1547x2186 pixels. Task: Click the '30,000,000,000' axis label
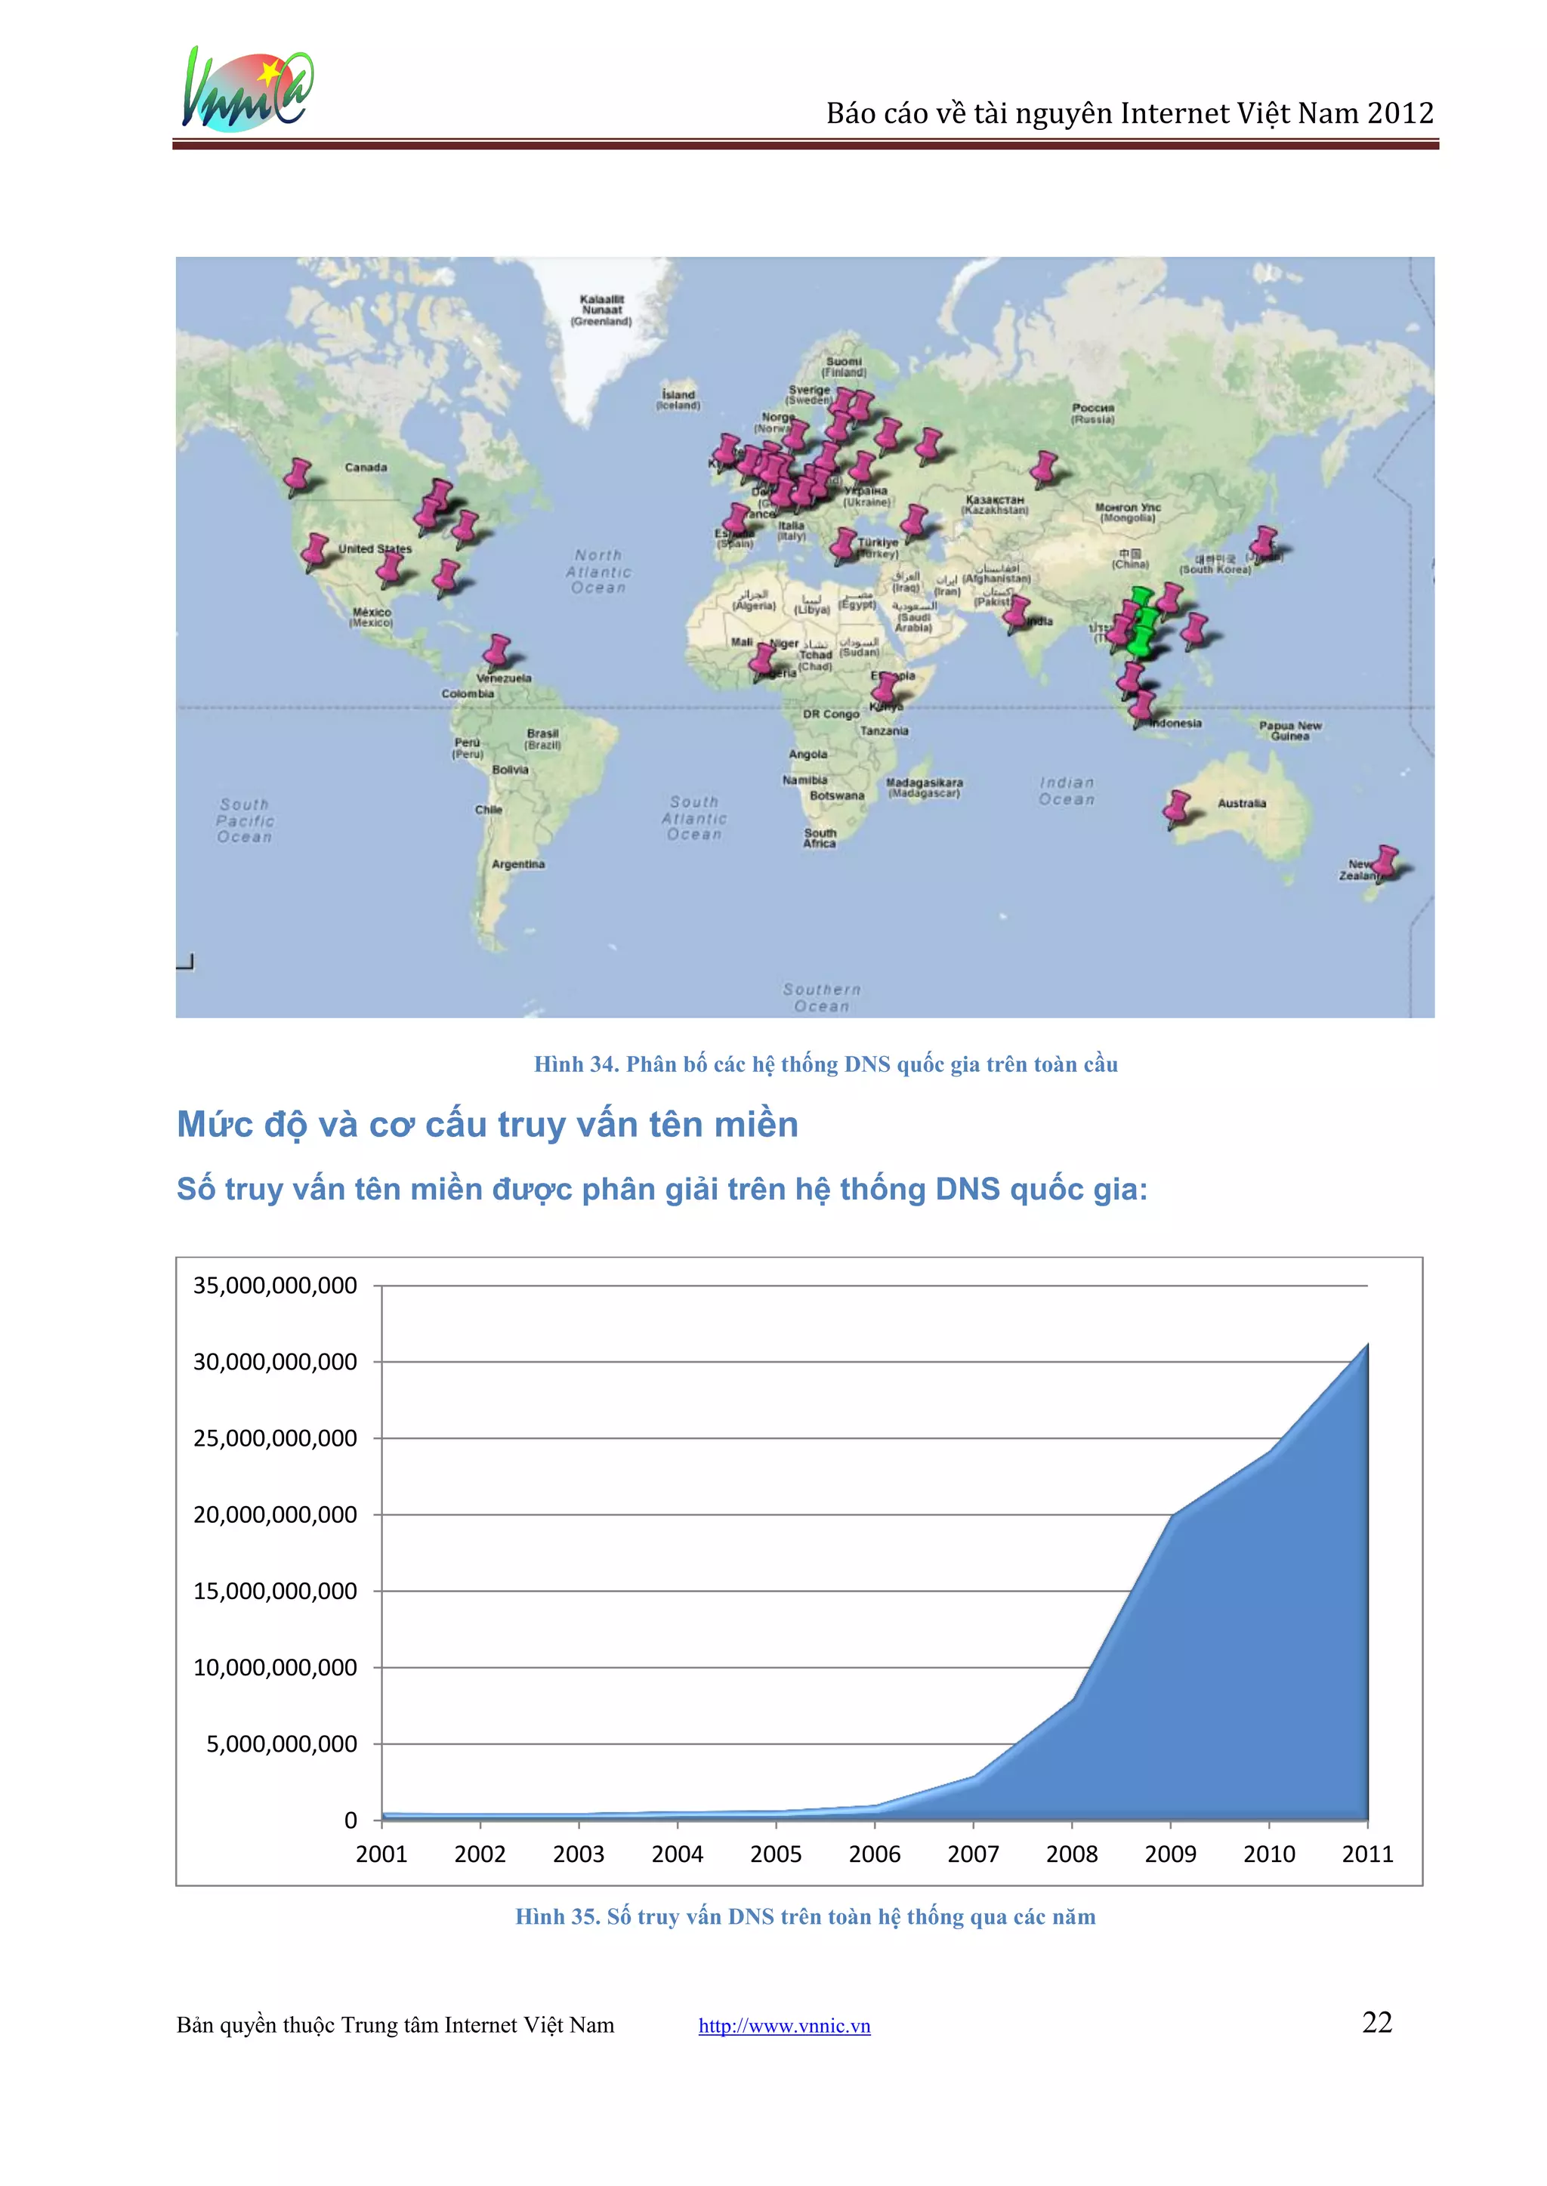275,1362
